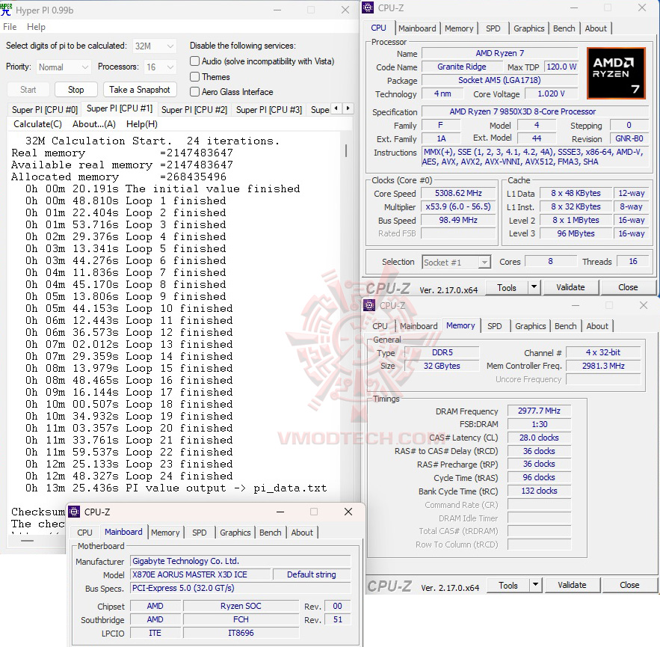
Task: Open the pi digits 32M dropdown
Action: point(155,46)
